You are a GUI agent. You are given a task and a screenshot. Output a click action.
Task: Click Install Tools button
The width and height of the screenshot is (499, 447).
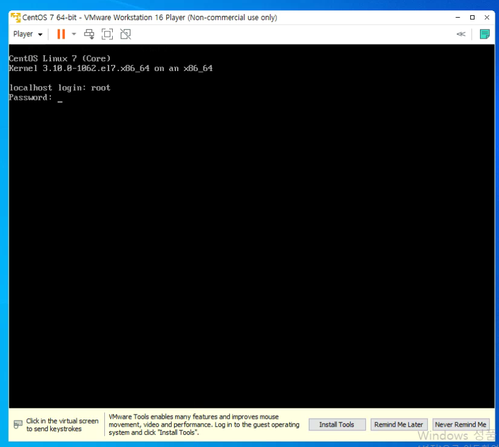[337, 424]
